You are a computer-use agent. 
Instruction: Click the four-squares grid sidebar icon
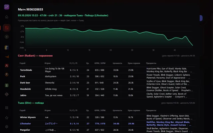pos(7,108)
